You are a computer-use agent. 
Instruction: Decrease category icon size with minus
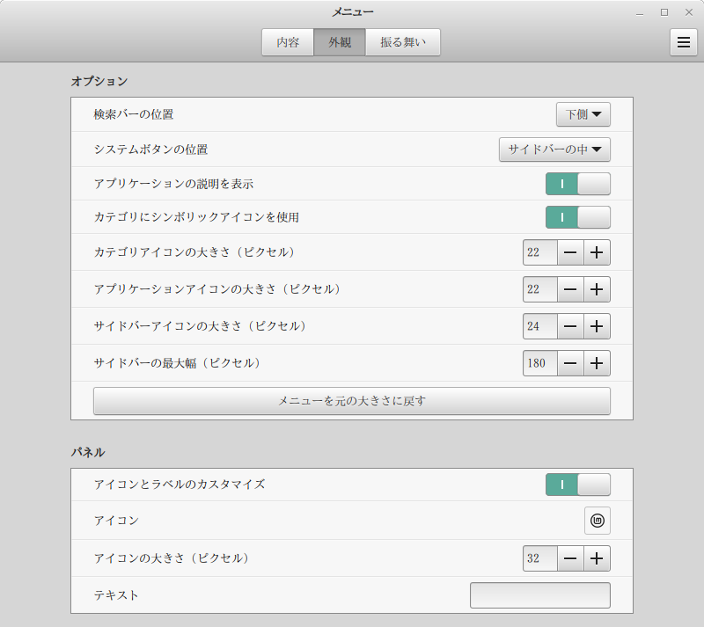[x=570, y=252]
